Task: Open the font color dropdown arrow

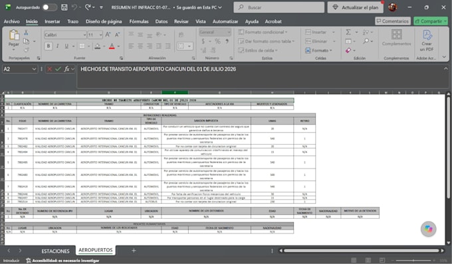Action: pos(118,46)
